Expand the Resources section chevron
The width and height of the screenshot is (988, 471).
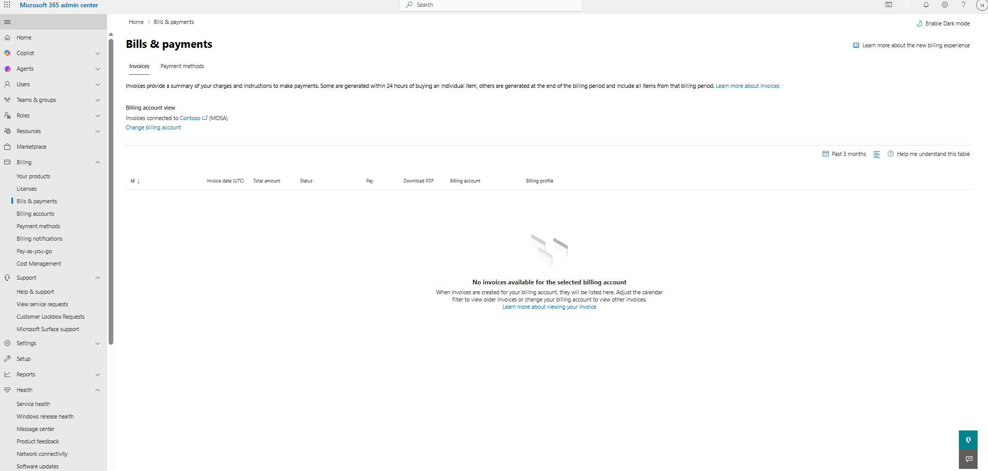click(98, 131)
